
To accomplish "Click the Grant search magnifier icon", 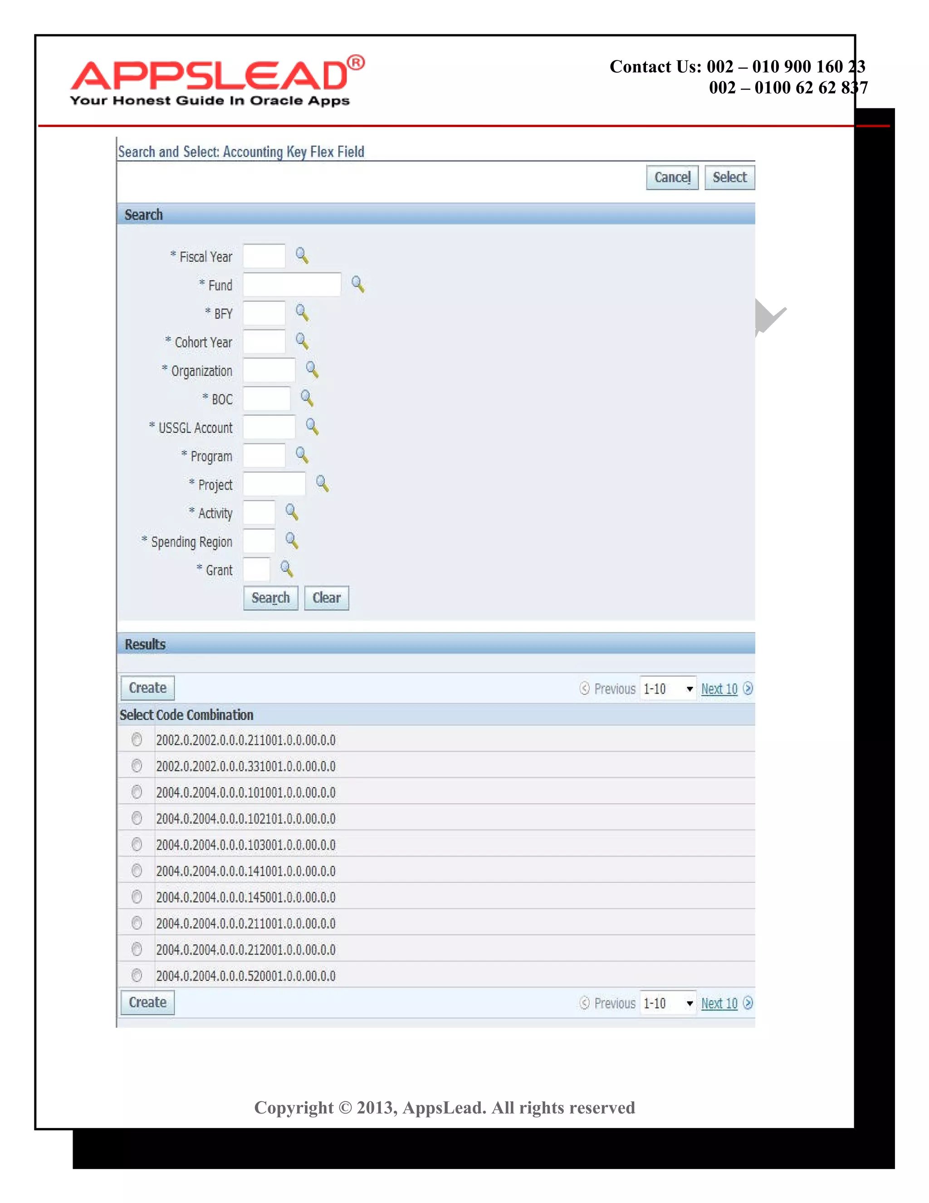I will click(x=287, y=568).
